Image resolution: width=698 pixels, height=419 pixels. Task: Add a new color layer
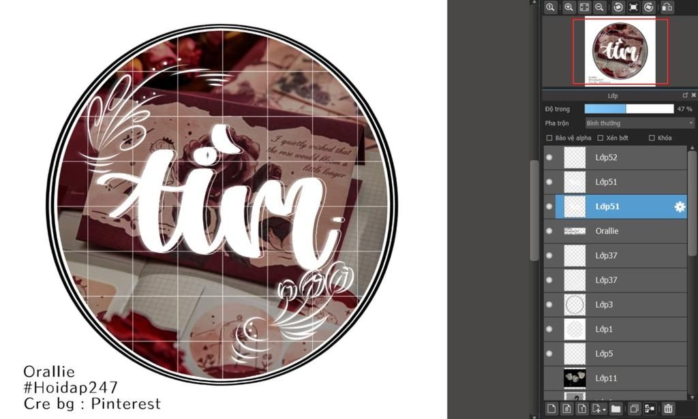tap(551, 408)
